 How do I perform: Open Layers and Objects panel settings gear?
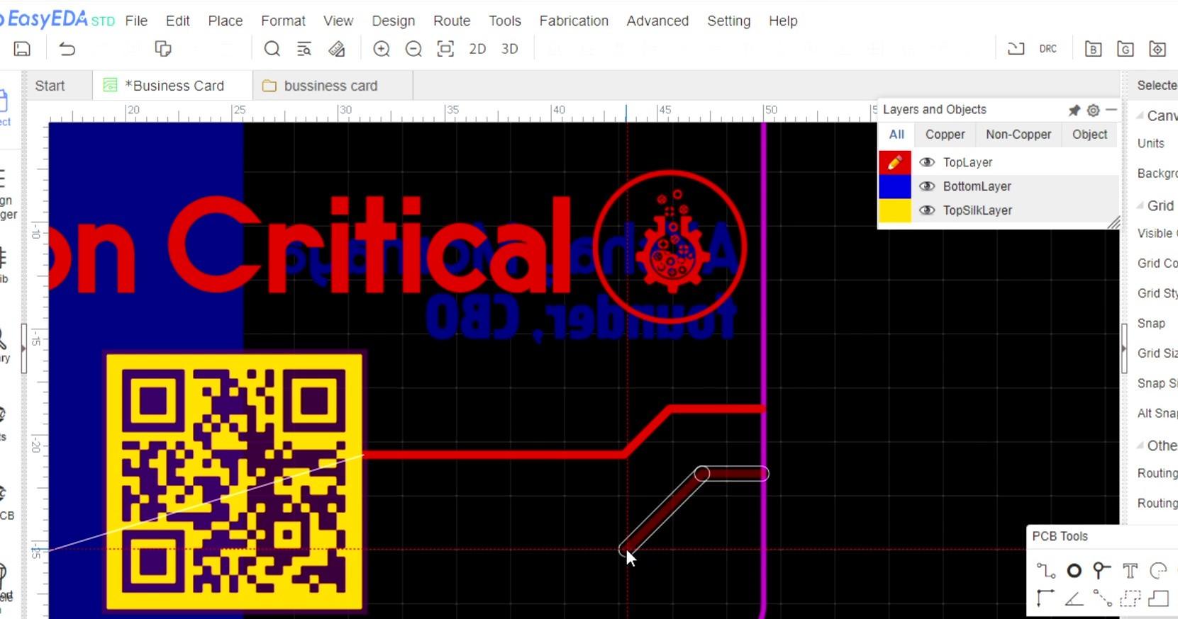(x=1093, y=110)
